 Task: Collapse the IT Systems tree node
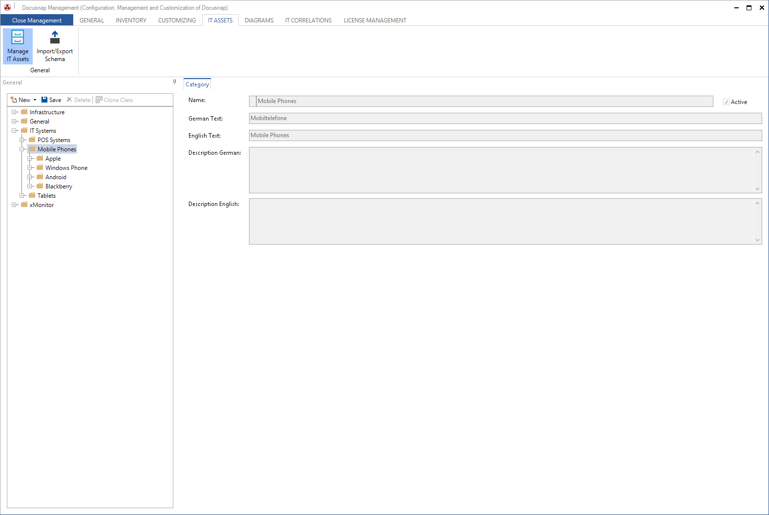coord(14,130)
